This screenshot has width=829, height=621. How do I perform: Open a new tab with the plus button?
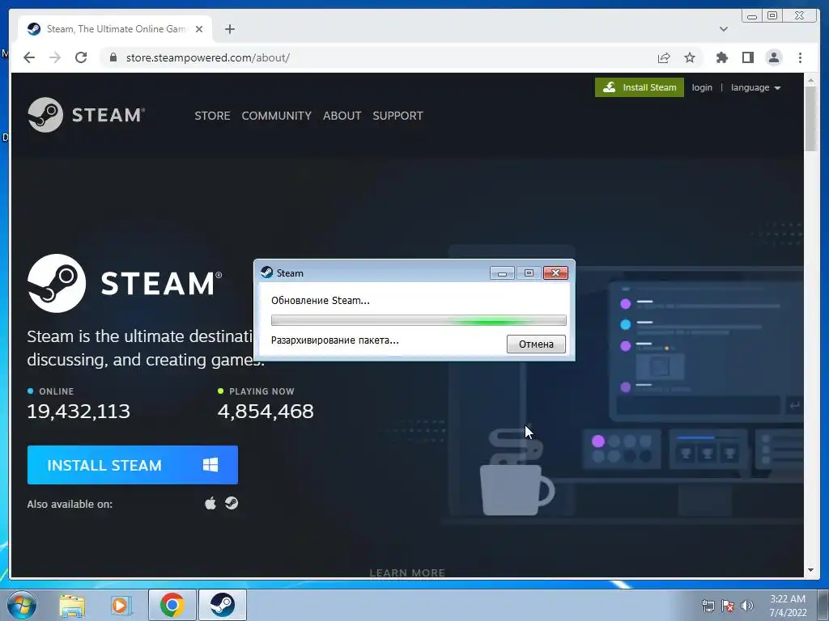point(229,29)
